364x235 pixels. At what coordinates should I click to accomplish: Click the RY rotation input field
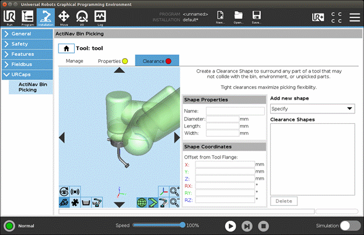coord(225,193)
